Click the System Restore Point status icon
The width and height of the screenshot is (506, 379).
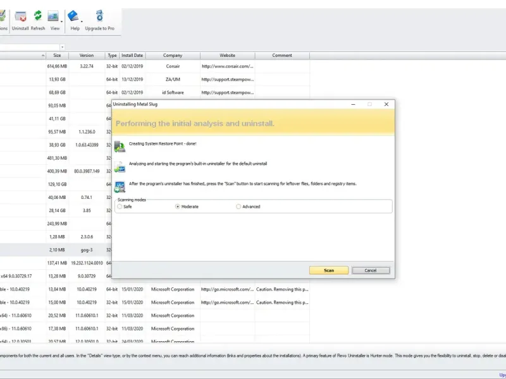pos(120,147)
